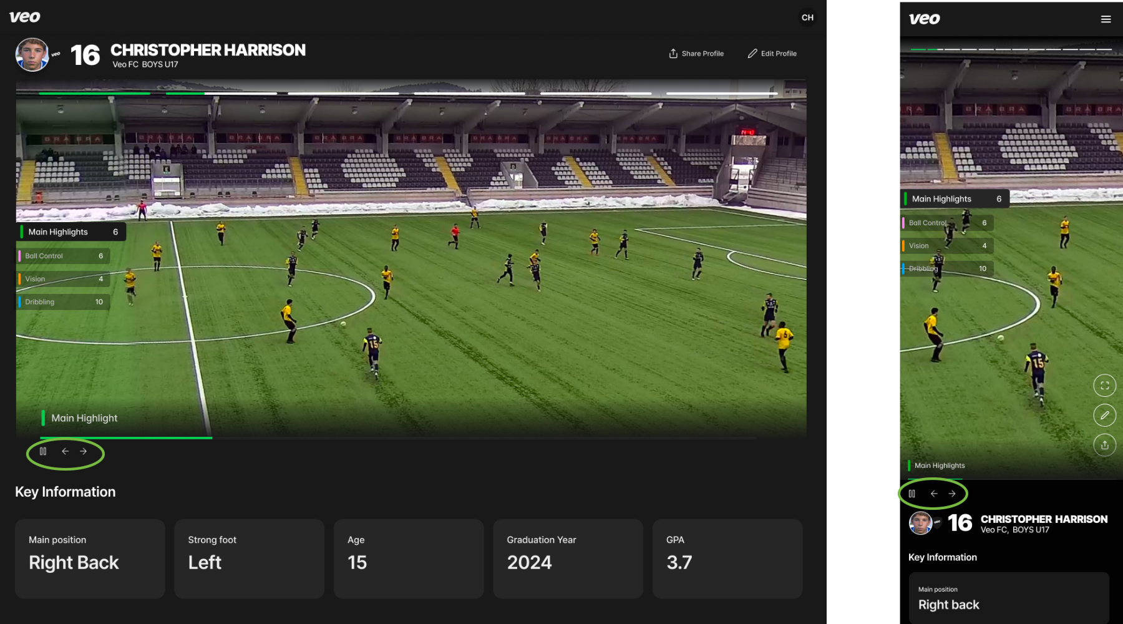
Task: Select Ball Control highlights in desktop player
Action: tap(64, 256)
